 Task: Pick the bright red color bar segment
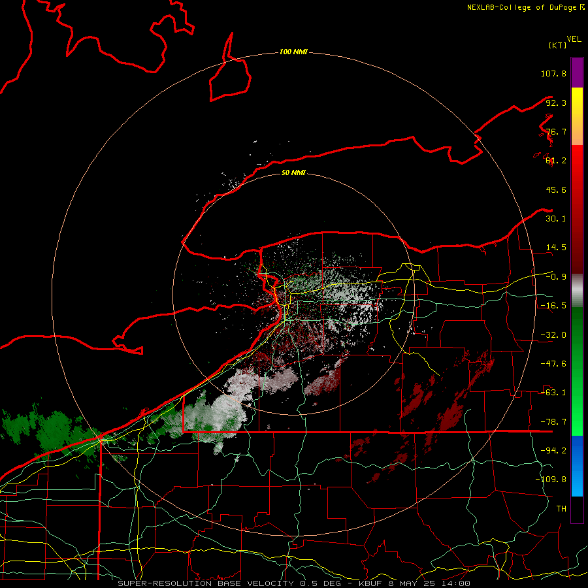coord(577,209)
